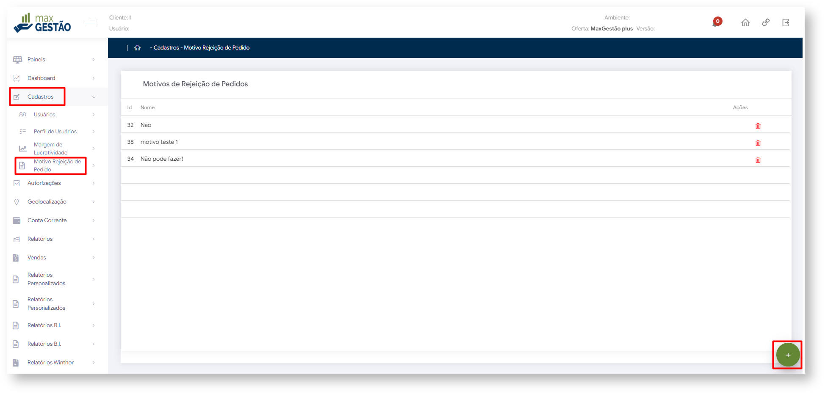Image resolution: width=825 pixels, height=394 pixels.
Task: Select the Id cell "38"
Action: (130, 142)
